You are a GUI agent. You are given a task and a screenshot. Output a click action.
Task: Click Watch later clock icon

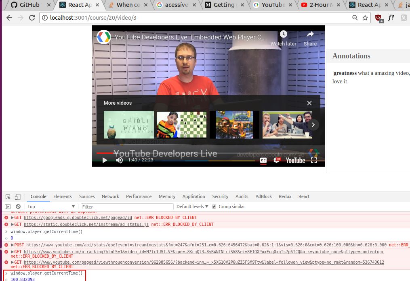click(284, 34)
